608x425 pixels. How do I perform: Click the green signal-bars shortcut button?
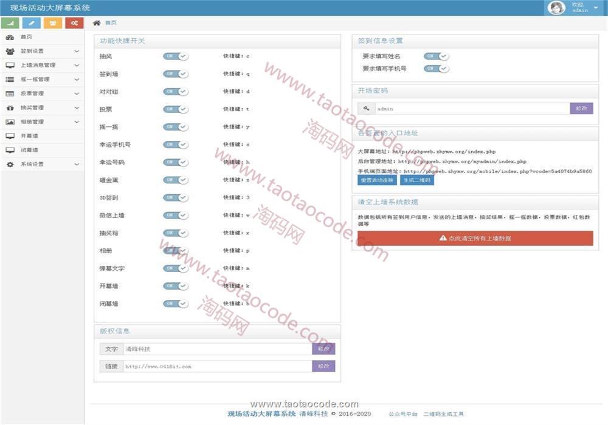coord(10,23)
